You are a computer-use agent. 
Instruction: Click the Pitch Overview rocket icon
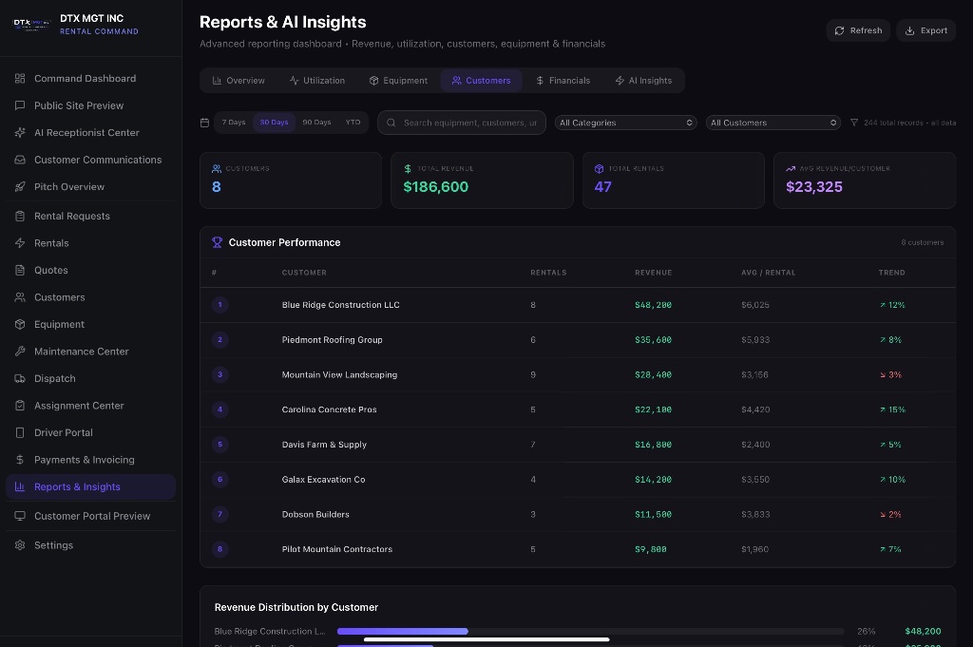click(x=20, y=187)
